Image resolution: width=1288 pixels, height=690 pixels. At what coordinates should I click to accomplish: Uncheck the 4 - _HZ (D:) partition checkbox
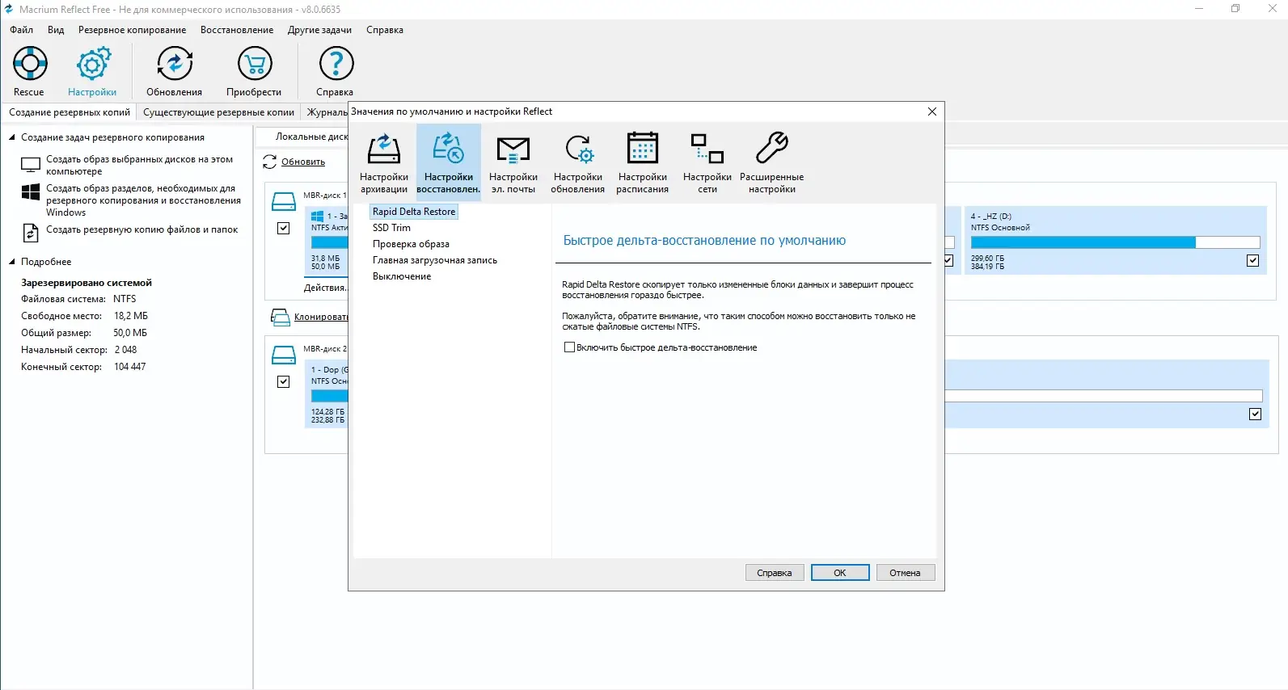pos(1252,261)
